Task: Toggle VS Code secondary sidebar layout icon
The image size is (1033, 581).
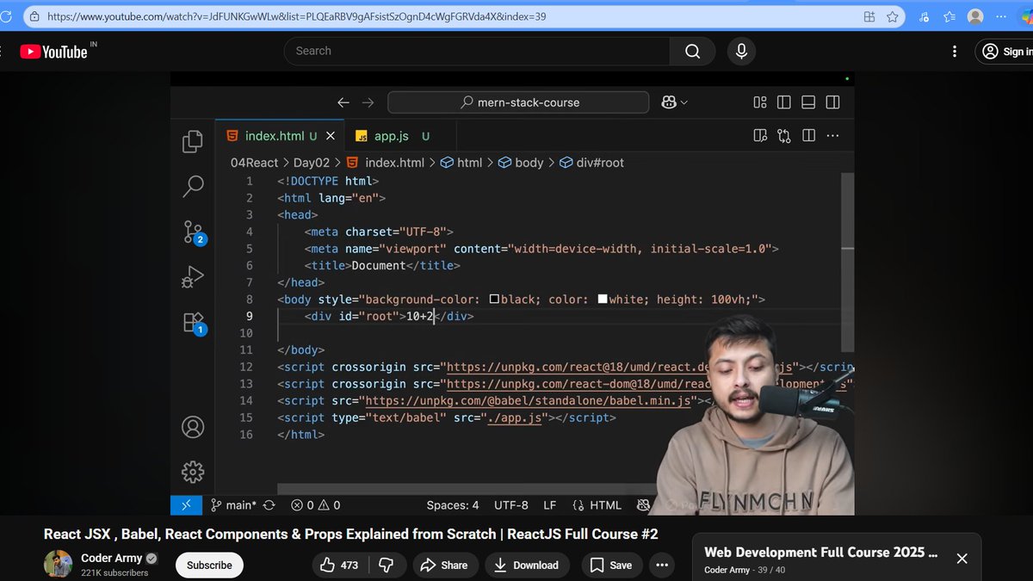Action: point(832,102)
